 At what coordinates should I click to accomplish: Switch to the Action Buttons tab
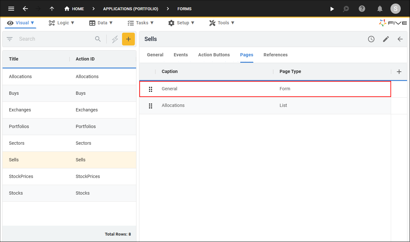tap(214, 55)
